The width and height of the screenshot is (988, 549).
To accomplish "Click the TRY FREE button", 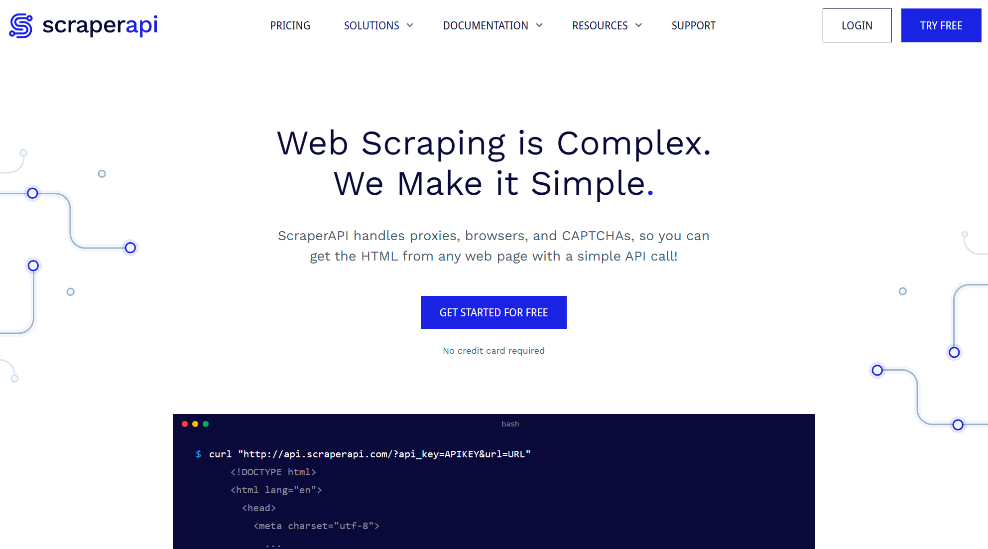I will [941, 26].
